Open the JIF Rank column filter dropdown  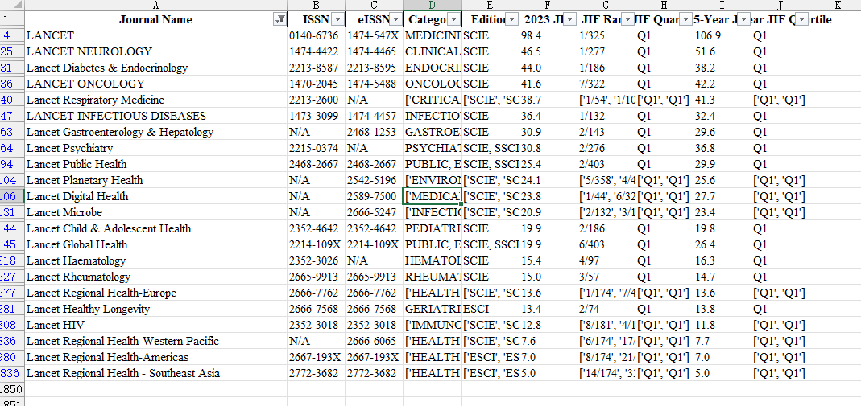coord(627,20)
